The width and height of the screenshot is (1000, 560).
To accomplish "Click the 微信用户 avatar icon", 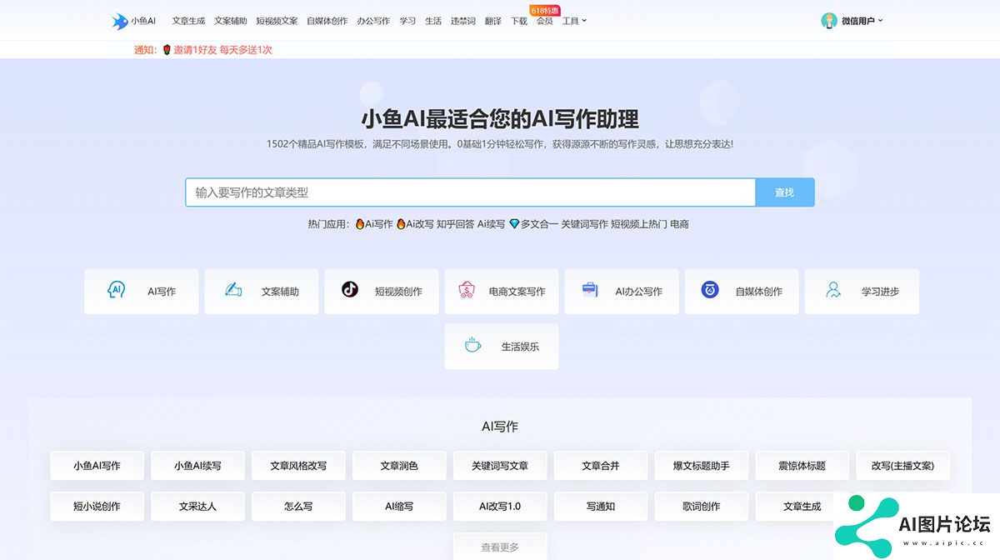I will tap(828, 21).
